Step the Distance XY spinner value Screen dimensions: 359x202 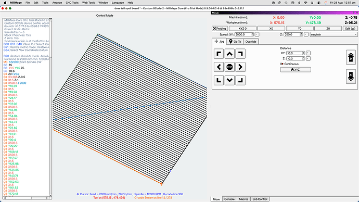[x=303, y=53]
